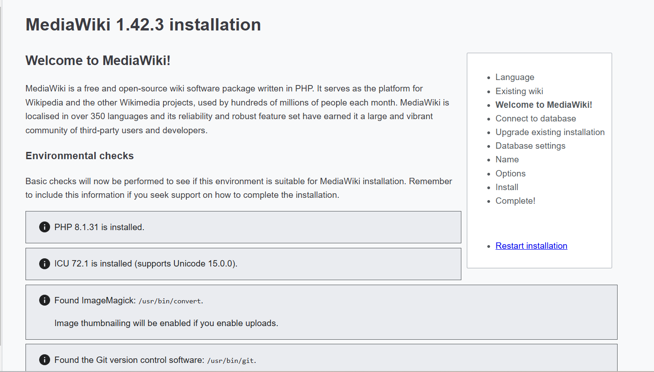Click the Welcome to MediaWiki! main heading

tap(98, 60)
